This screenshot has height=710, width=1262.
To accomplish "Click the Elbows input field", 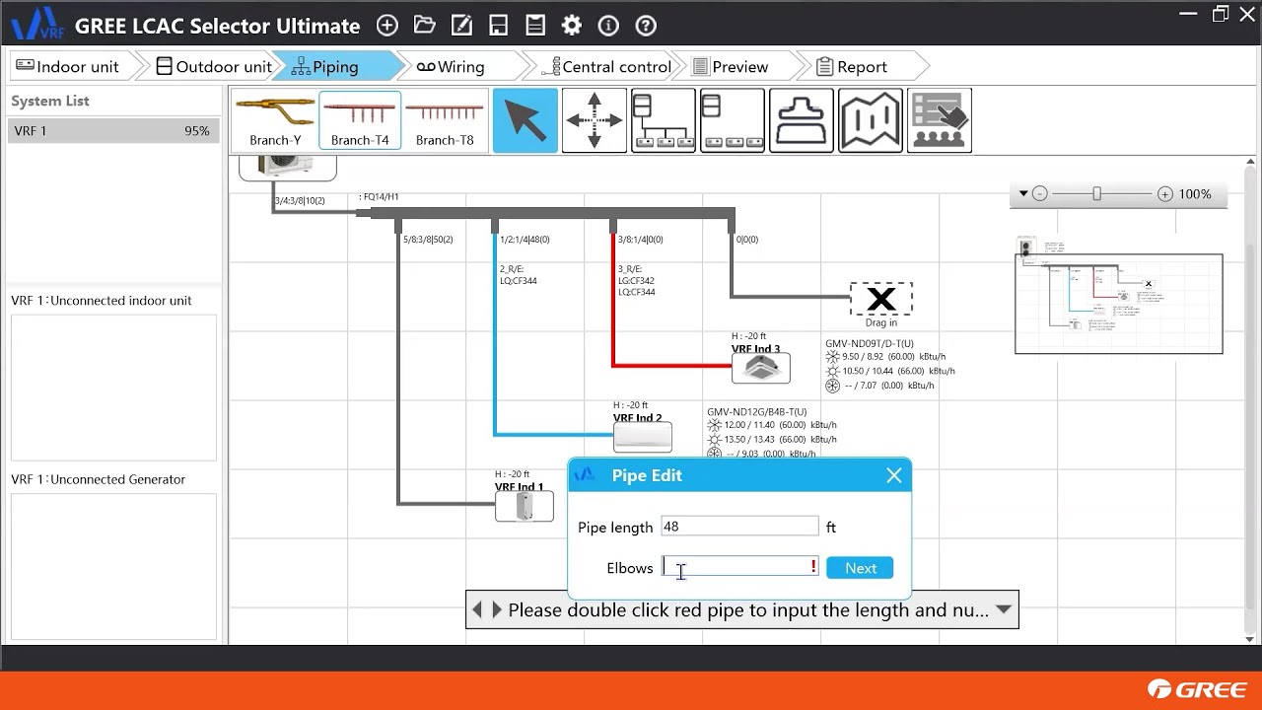I will 739,567.
